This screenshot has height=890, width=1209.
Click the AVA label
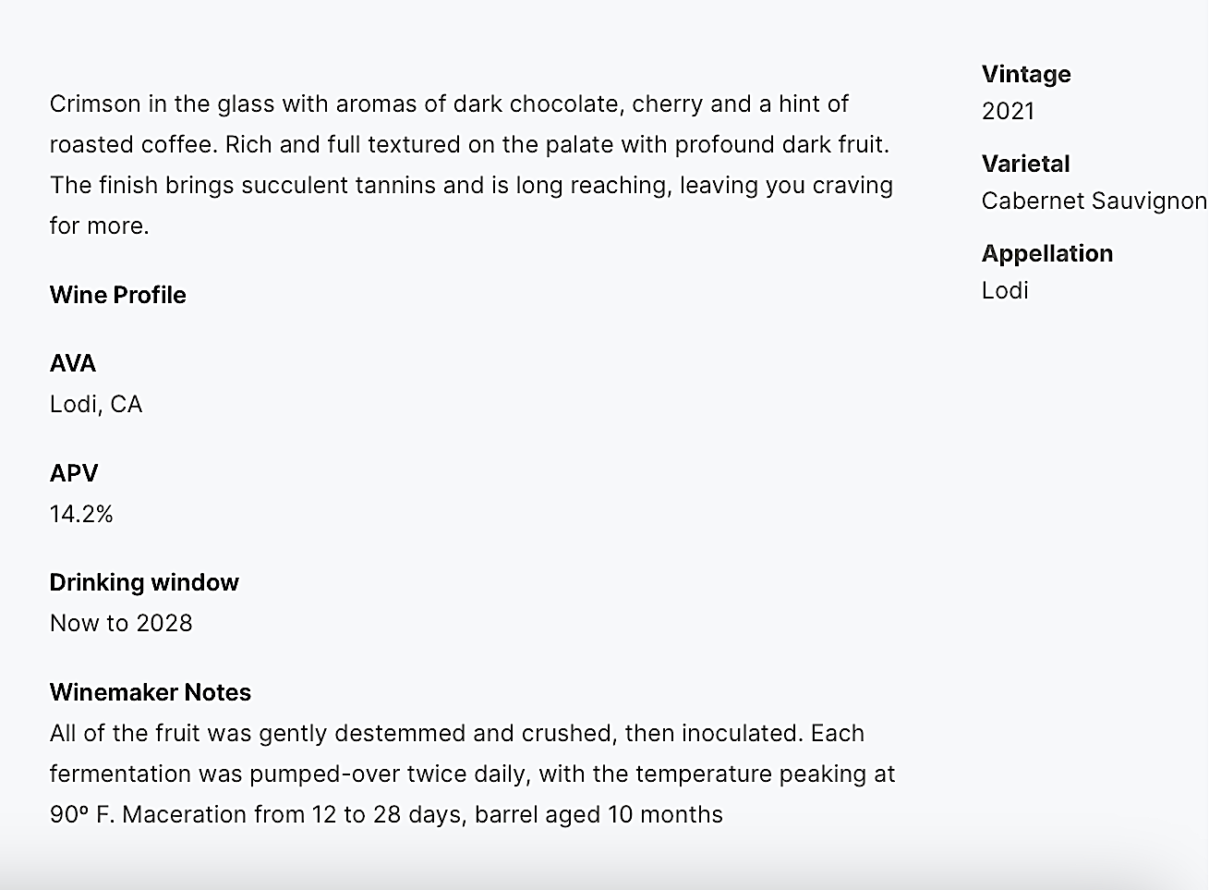73,363
